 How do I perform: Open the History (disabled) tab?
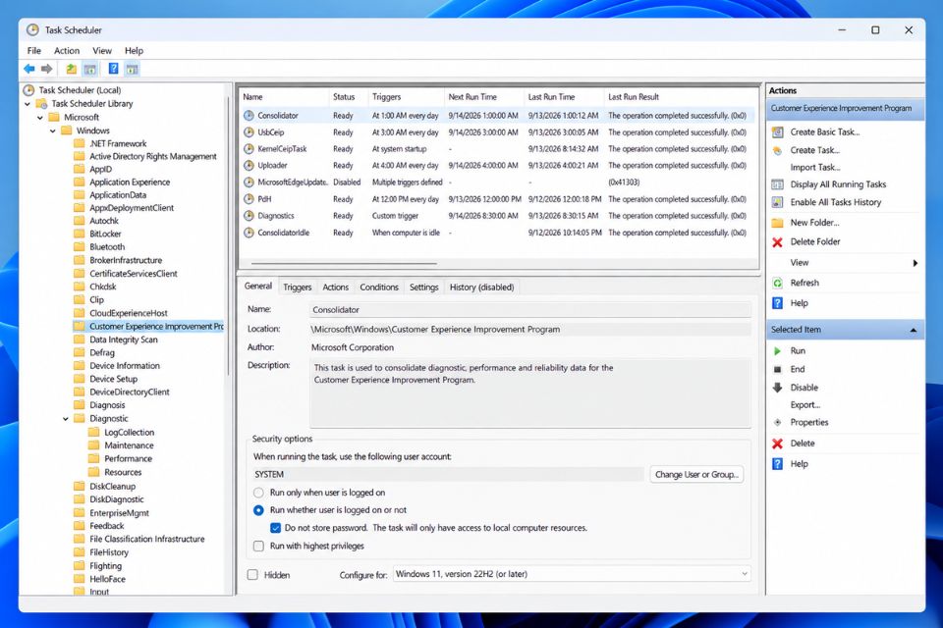[481, 288]
